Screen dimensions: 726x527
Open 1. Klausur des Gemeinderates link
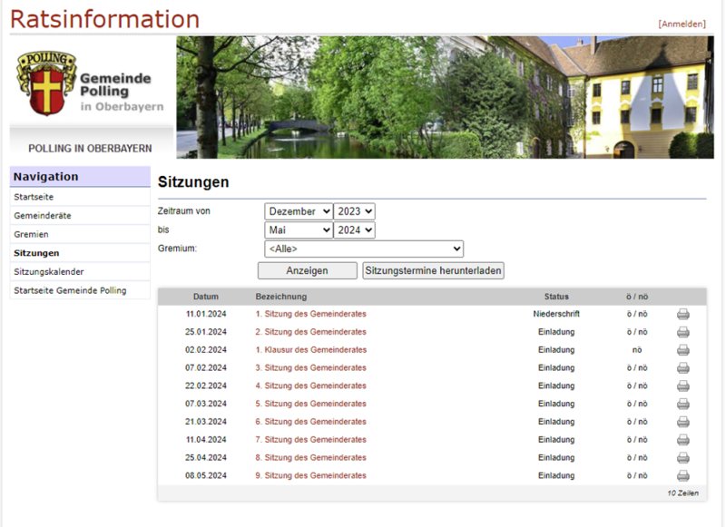tap(311, 350)
